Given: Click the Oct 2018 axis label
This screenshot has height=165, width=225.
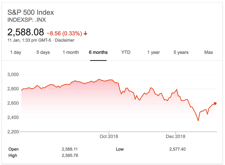Looking at the screenshot, I should 109,136.
